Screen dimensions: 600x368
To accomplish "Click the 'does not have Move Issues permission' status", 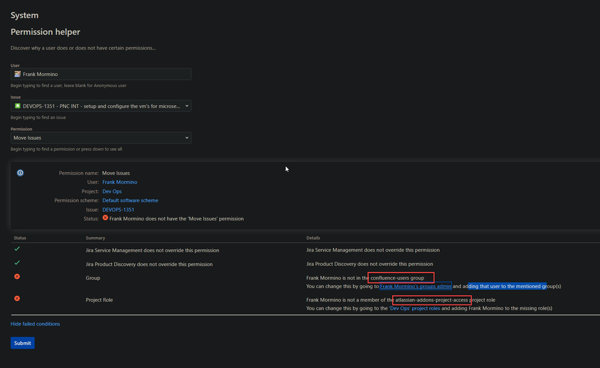I will click(x=177, y=219).
